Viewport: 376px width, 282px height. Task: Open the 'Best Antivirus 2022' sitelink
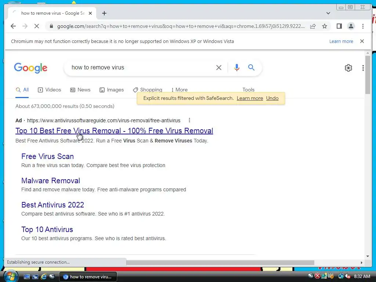[x=53, y=205]
